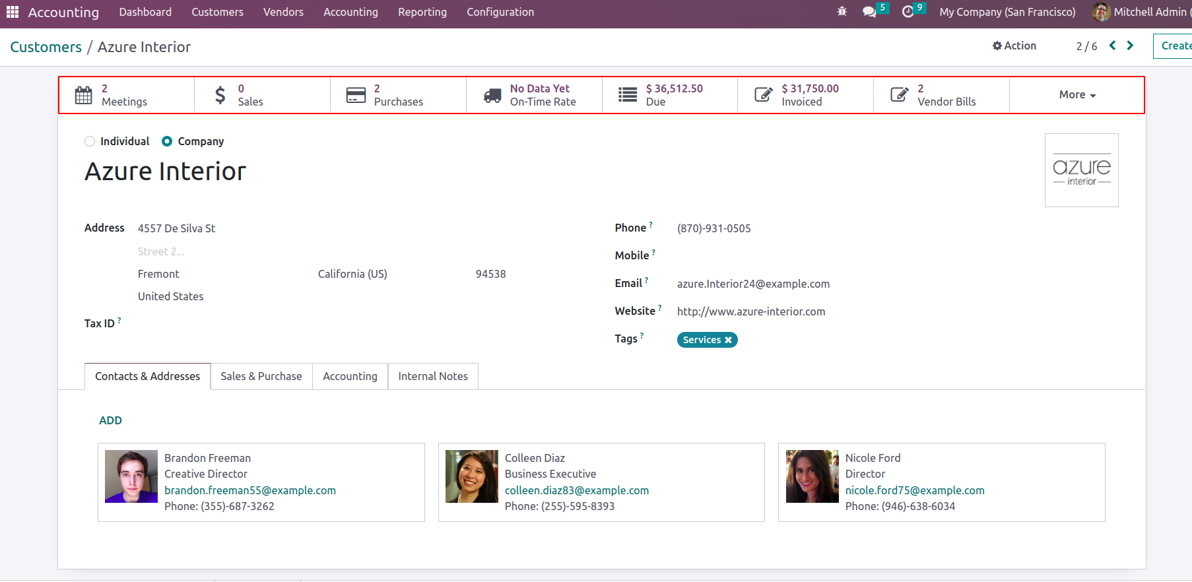The image size is (1192, 582).
Task: Click the Create button
Action: pos(1174,46)
